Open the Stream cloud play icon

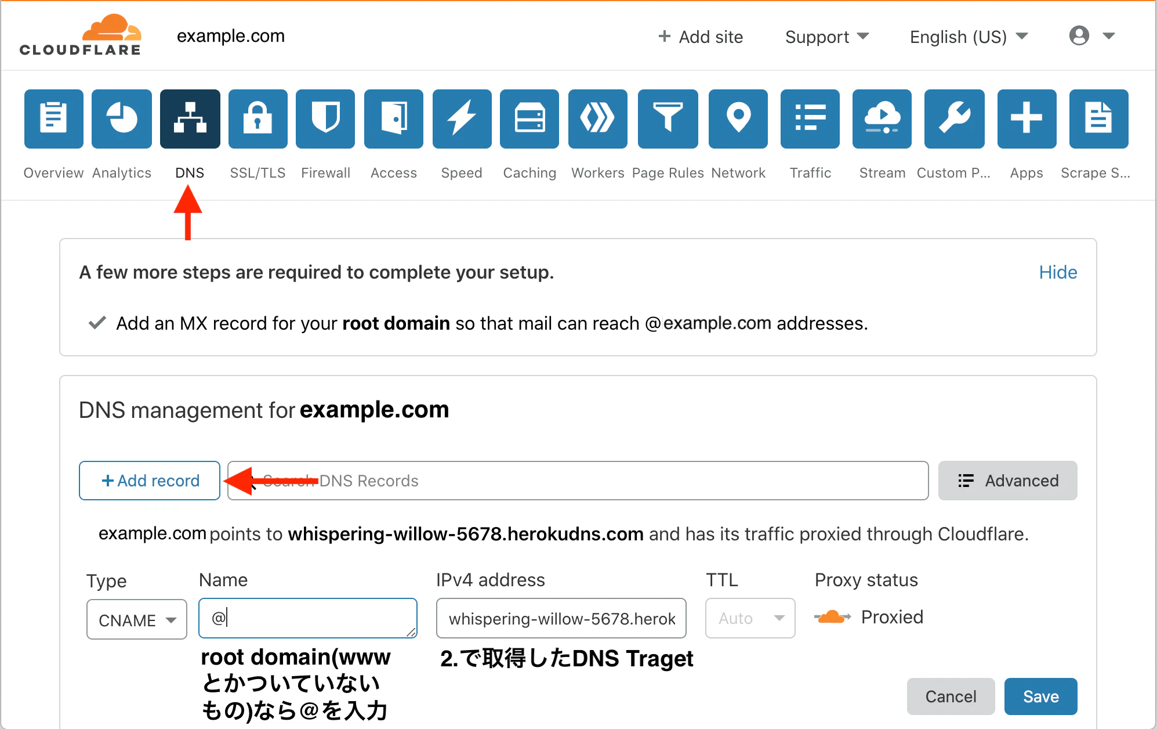point(882,119)
